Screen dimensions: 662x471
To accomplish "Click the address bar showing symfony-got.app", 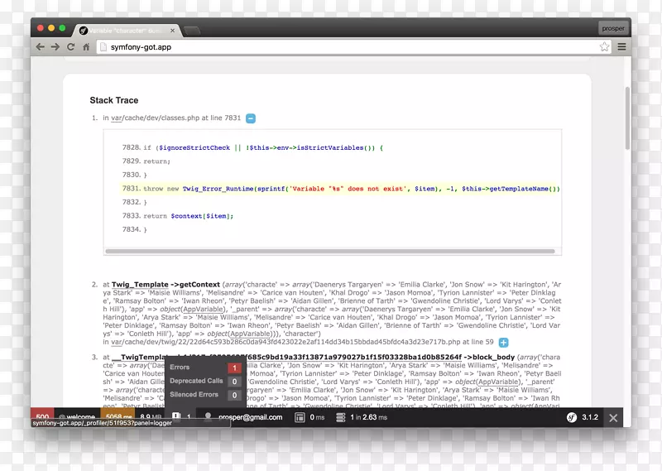I will pyautogui.click(x=354, y=47).
